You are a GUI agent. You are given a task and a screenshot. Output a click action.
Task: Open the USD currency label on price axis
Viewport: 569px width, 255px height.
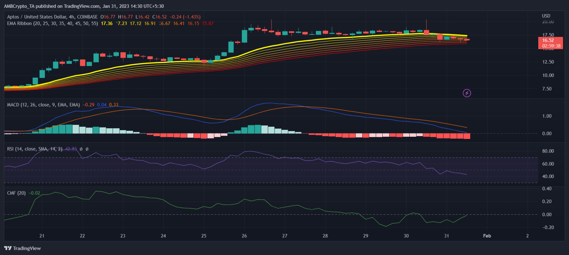[x=546, y=16]
